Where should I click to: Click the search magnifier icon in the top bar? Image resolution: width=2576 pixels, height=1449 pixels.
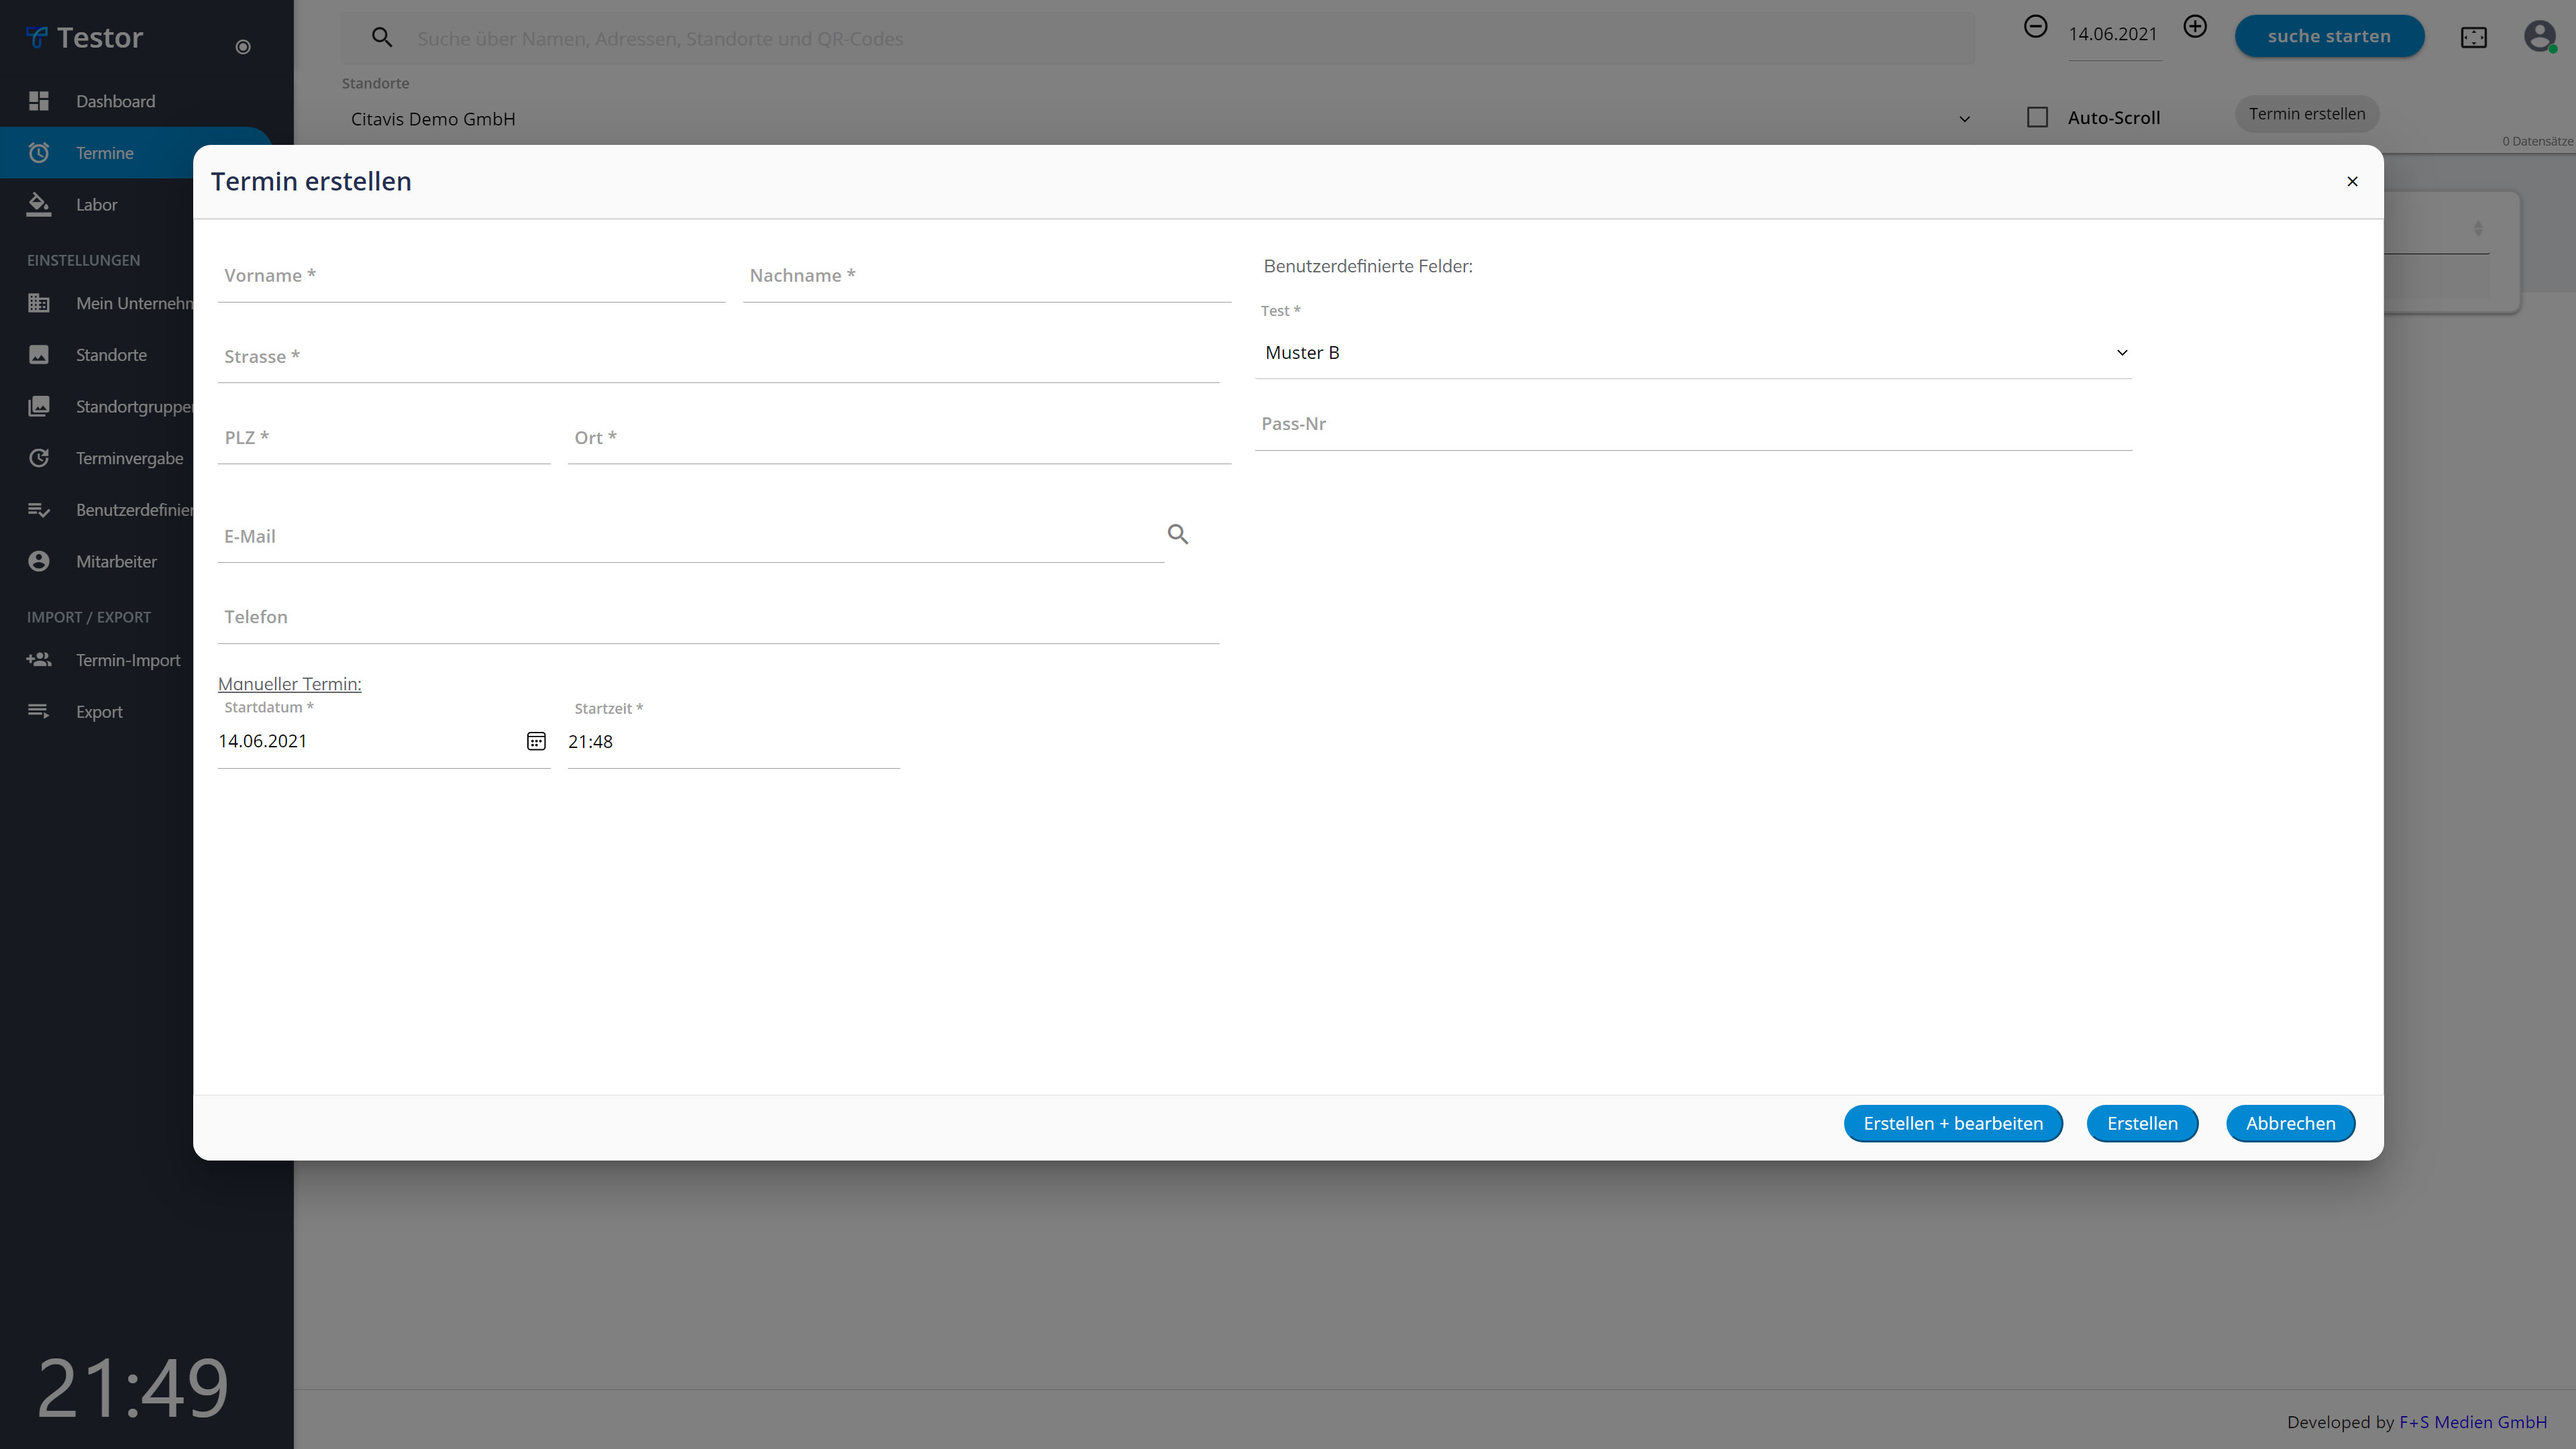tap(382, 38)
